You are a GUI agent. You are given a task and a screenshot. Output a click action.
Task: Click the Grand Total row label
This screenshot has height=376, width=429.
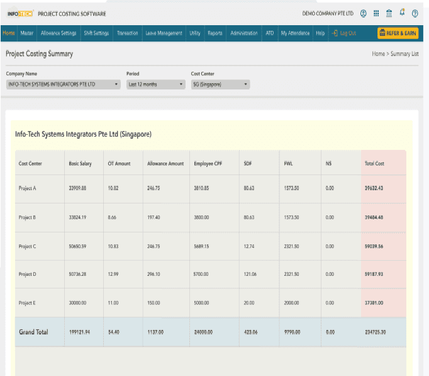pos(33,332)
